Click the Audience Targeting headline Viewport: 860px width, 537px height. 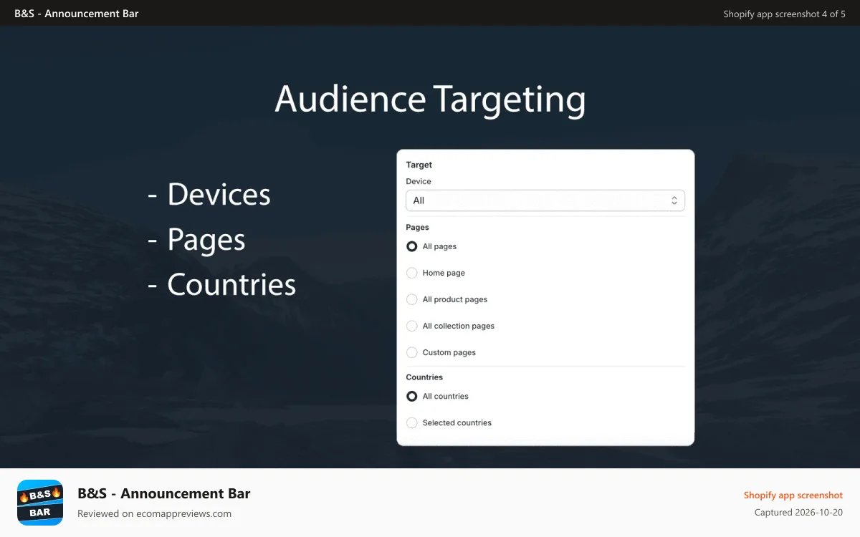(430, 99)
